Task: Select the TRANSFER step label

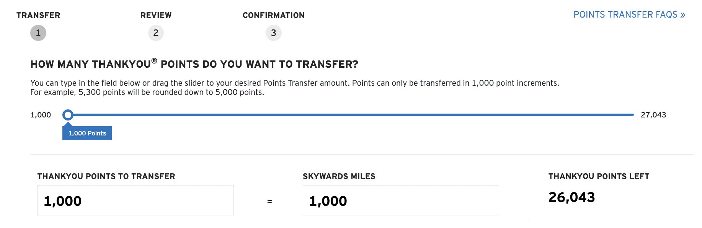Action: [38, 15]
